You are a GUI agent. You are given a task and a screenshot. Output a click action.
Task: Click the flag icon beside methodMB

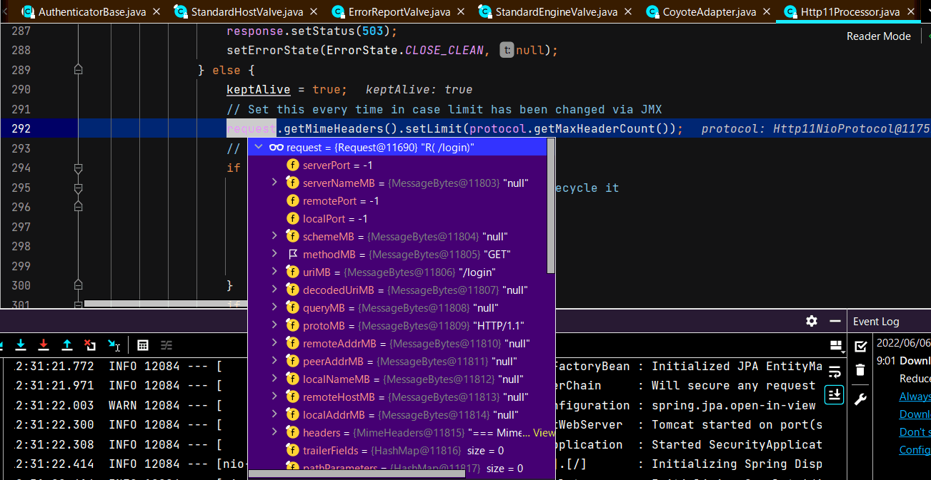(x=292, y=254)
